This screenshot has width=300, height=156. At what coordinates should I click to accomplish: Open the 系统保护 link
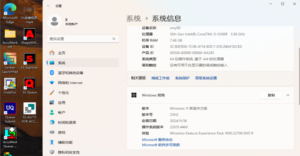coord(182,78)
